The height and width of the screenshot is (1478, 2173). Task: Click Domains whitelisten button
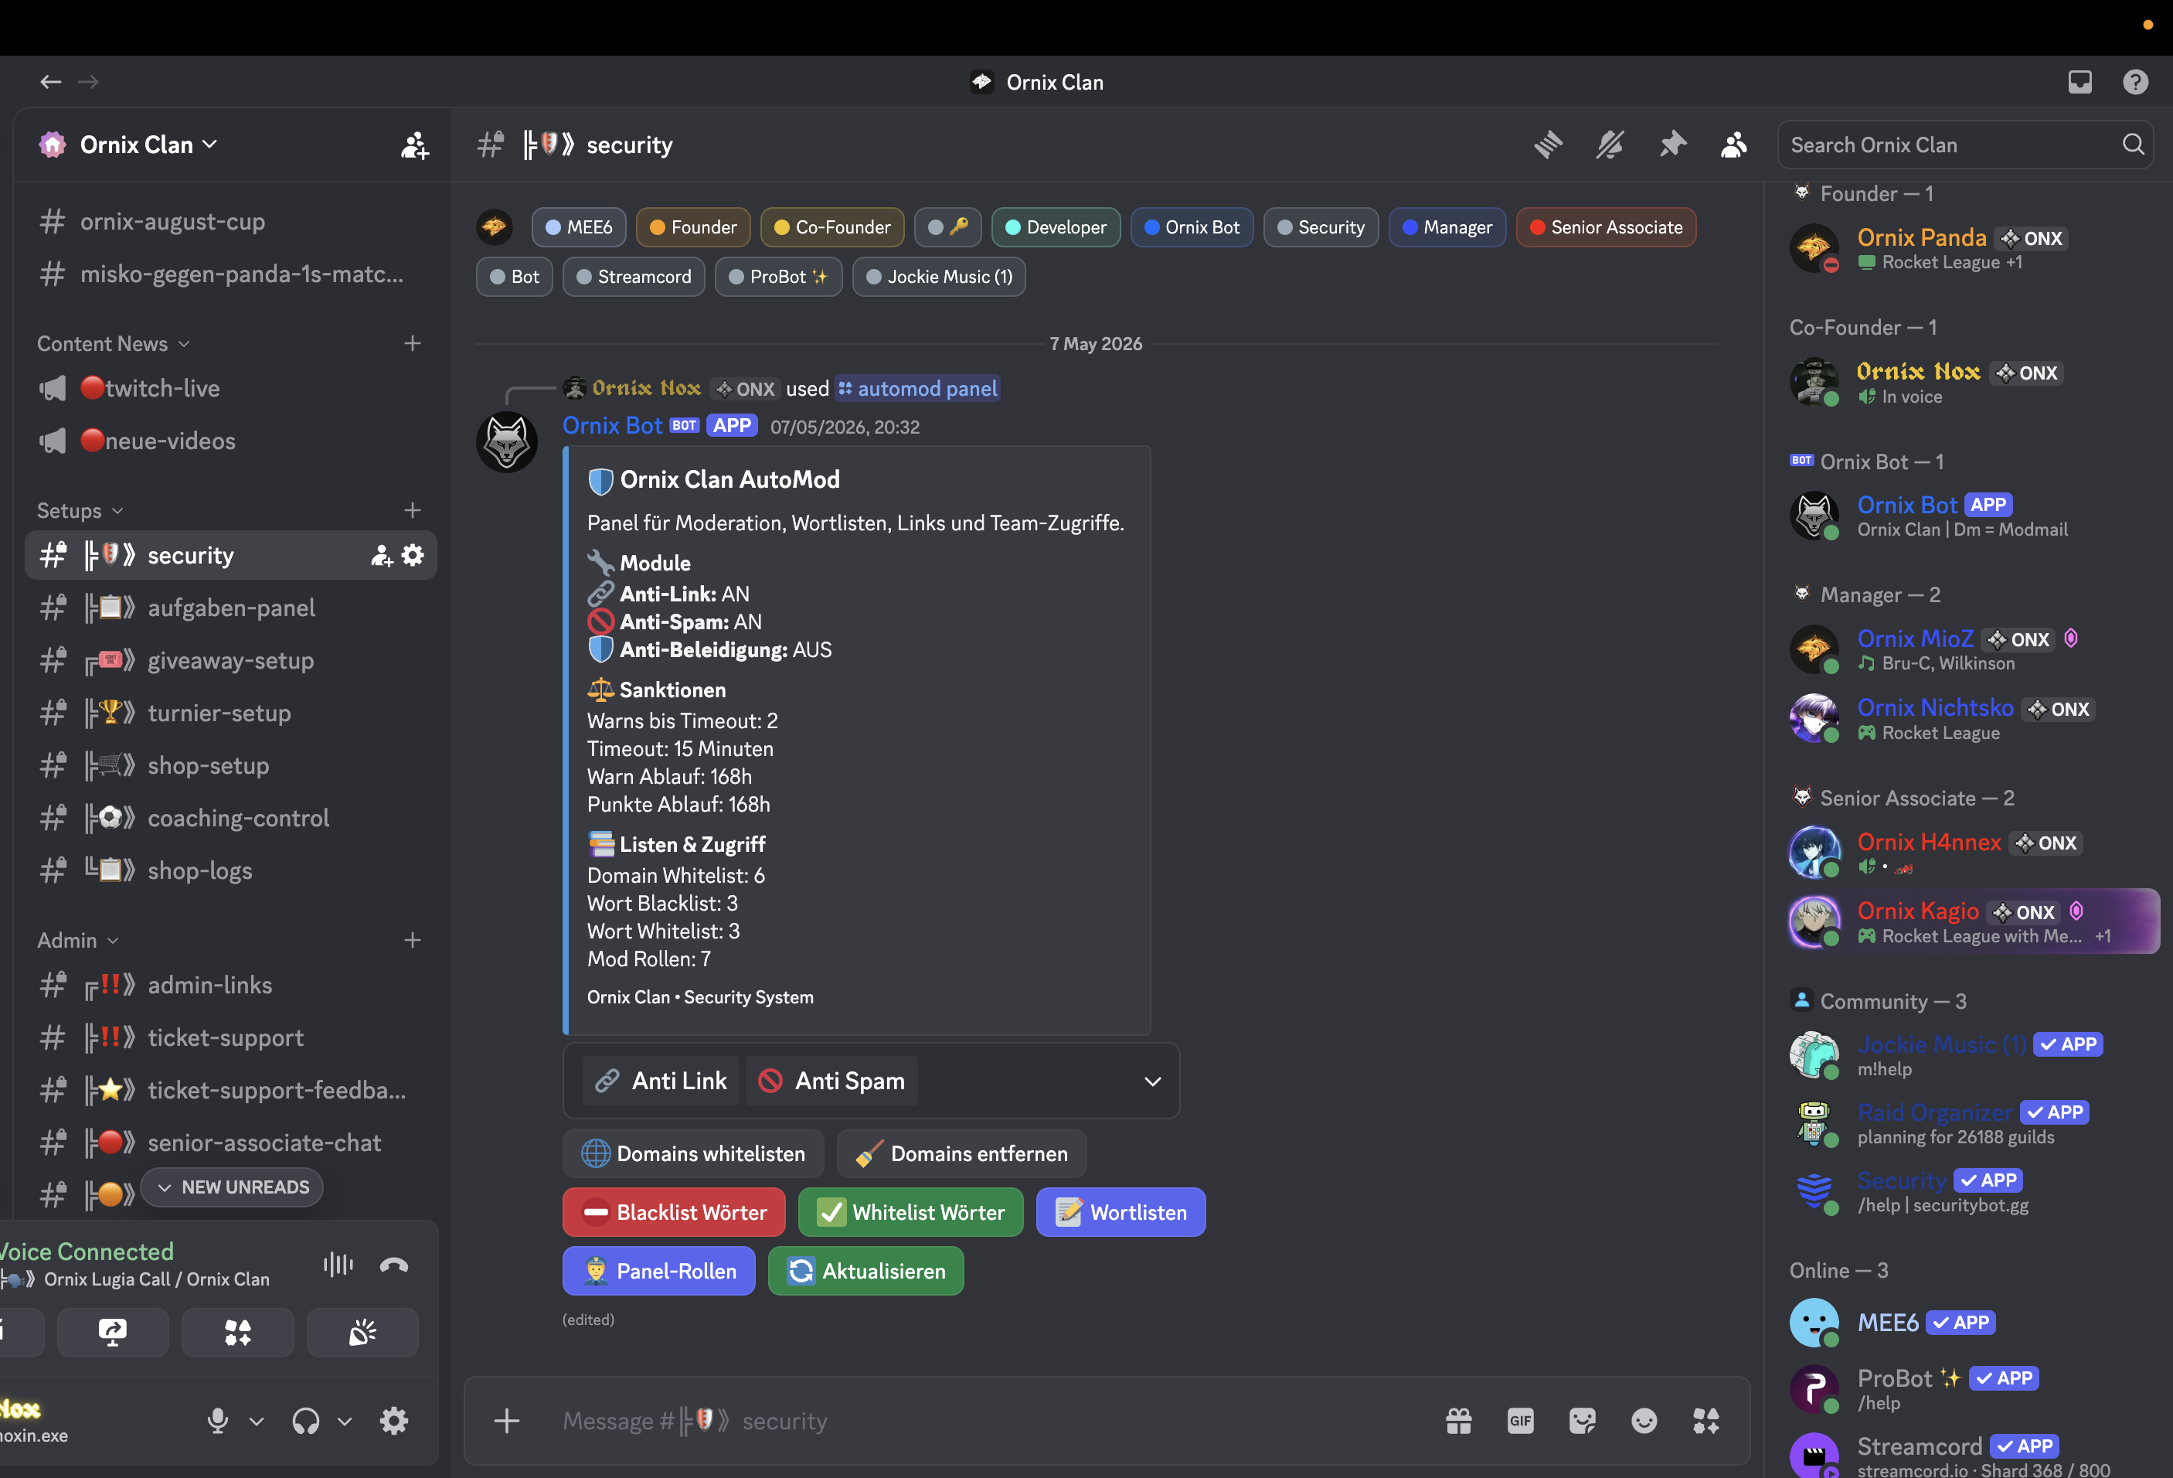point(693,1153)
